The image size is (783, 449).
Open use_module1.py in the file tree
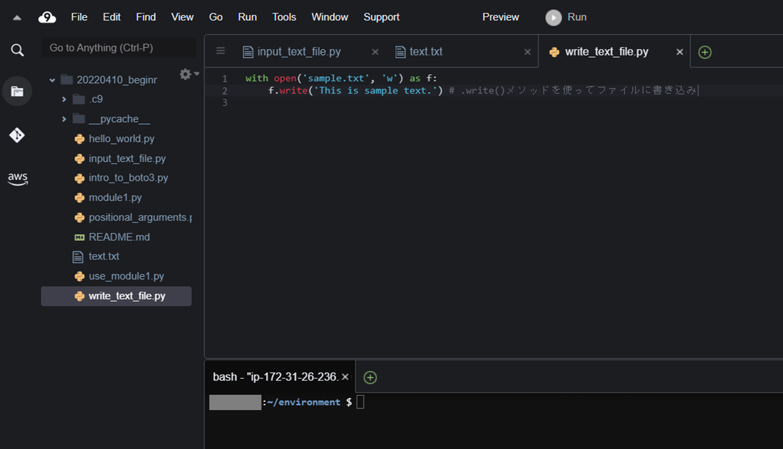(126, 277)
